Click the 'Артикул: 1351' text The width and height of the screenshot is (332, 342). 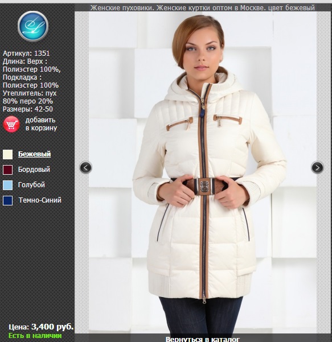[x=26, y=53]
